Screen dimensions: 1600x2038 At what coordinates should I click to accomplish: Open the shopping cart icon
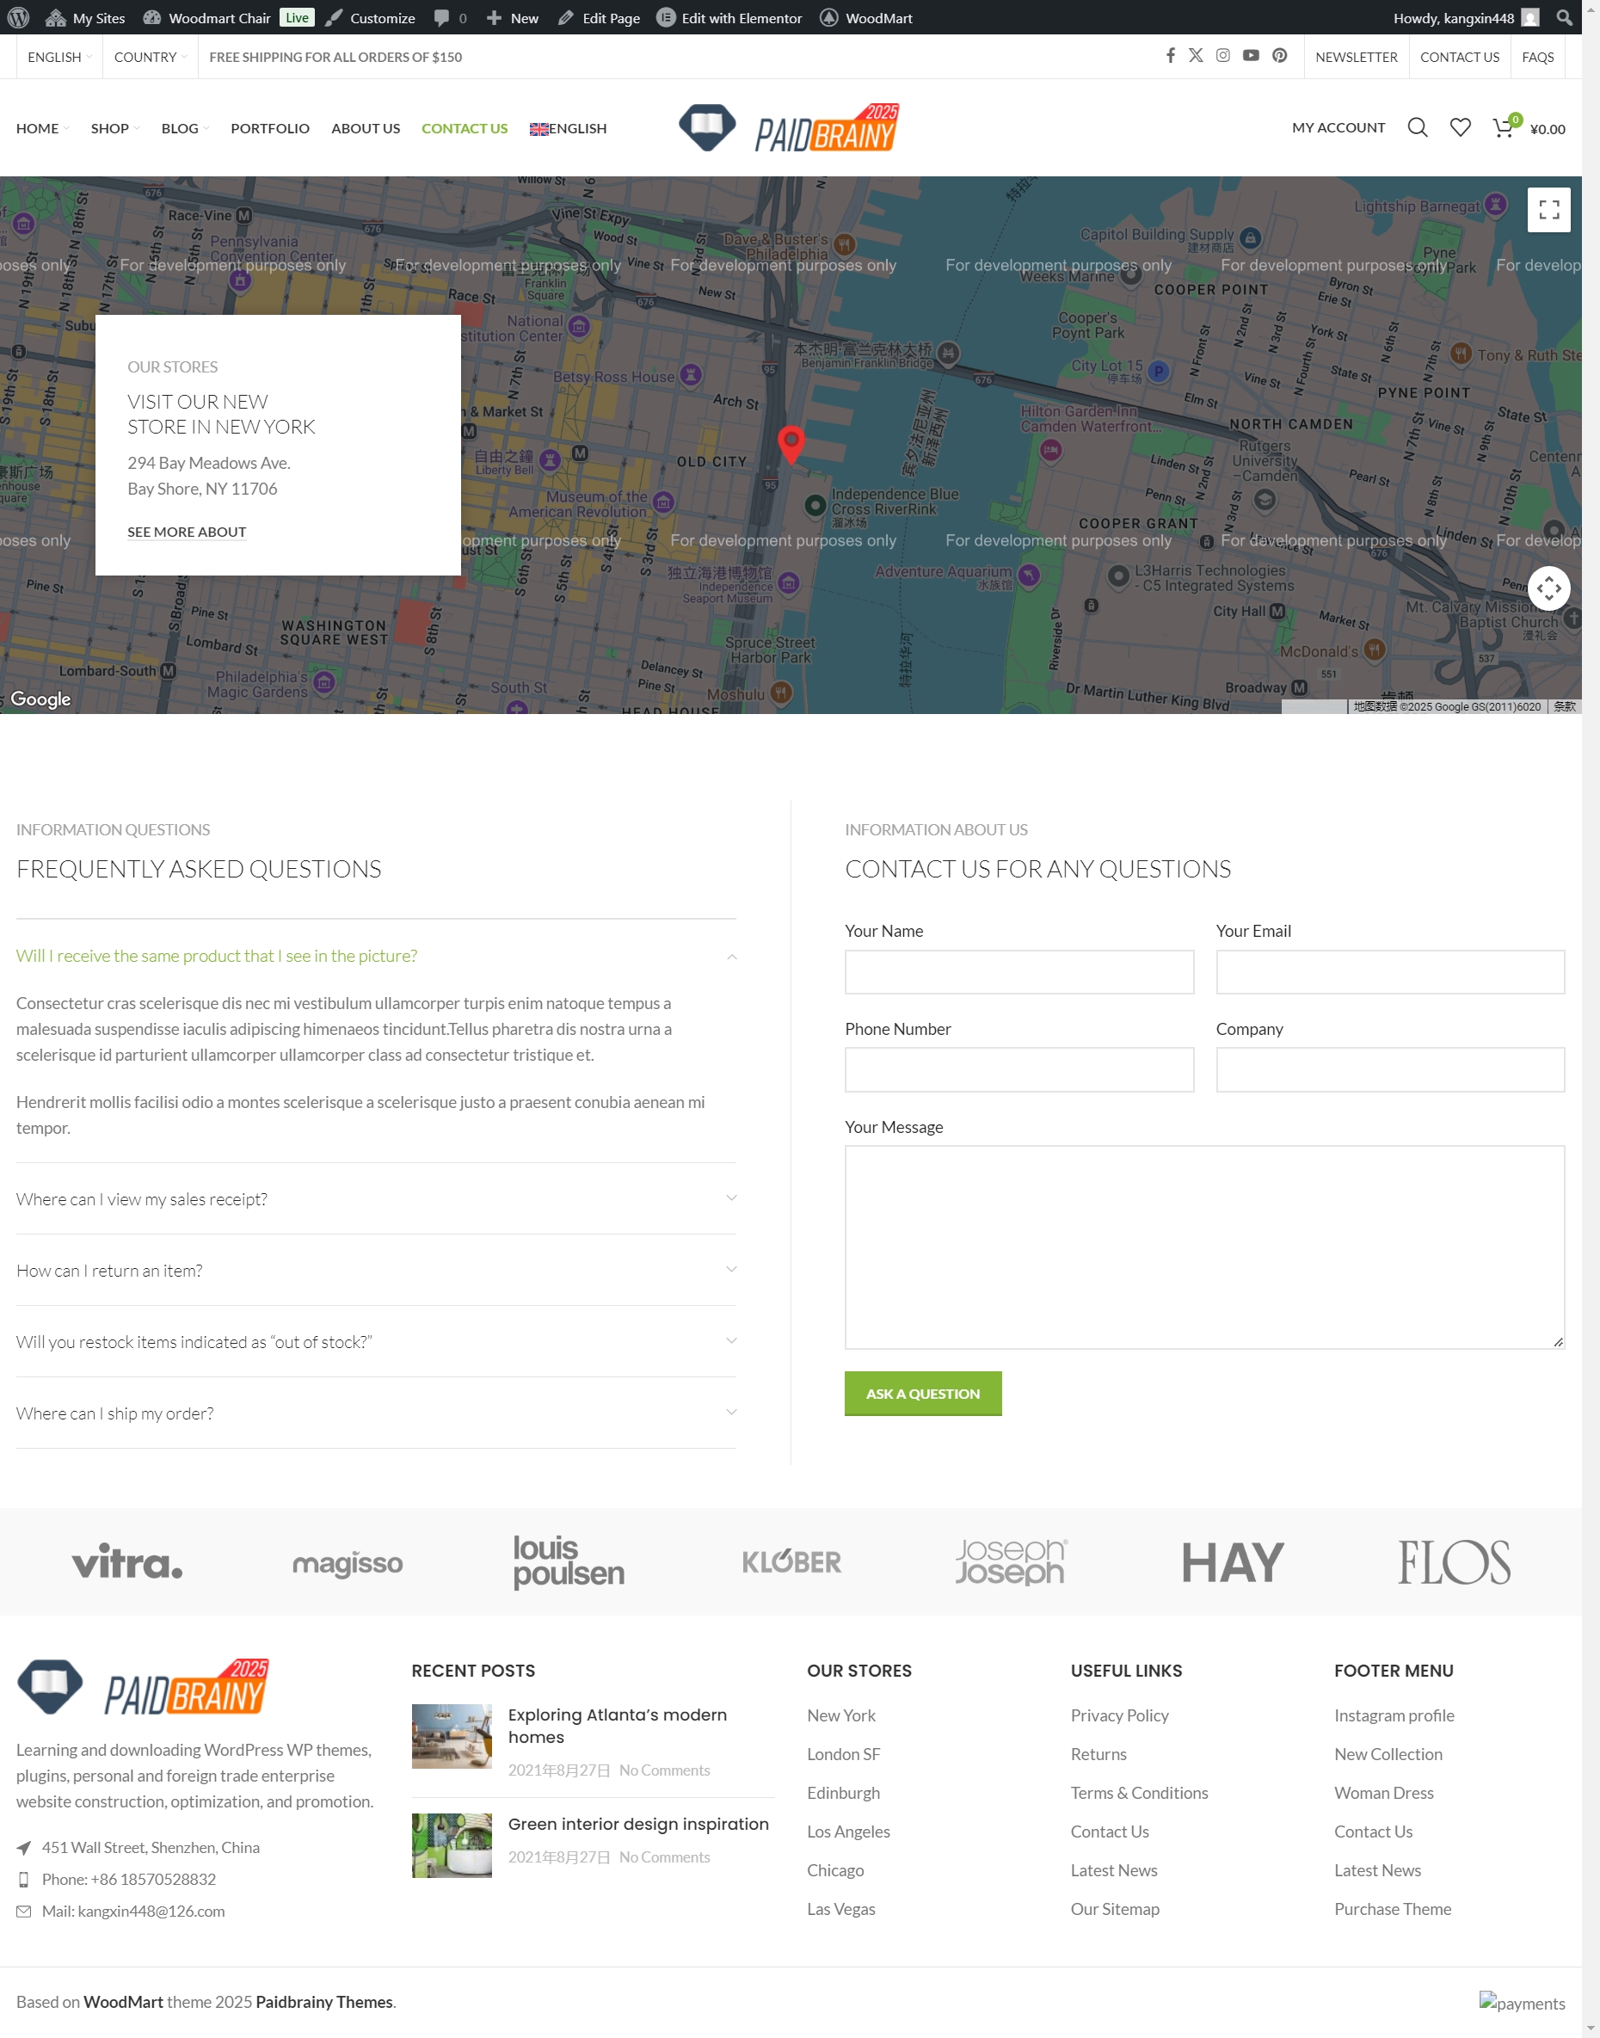[x=1504, y=128]
